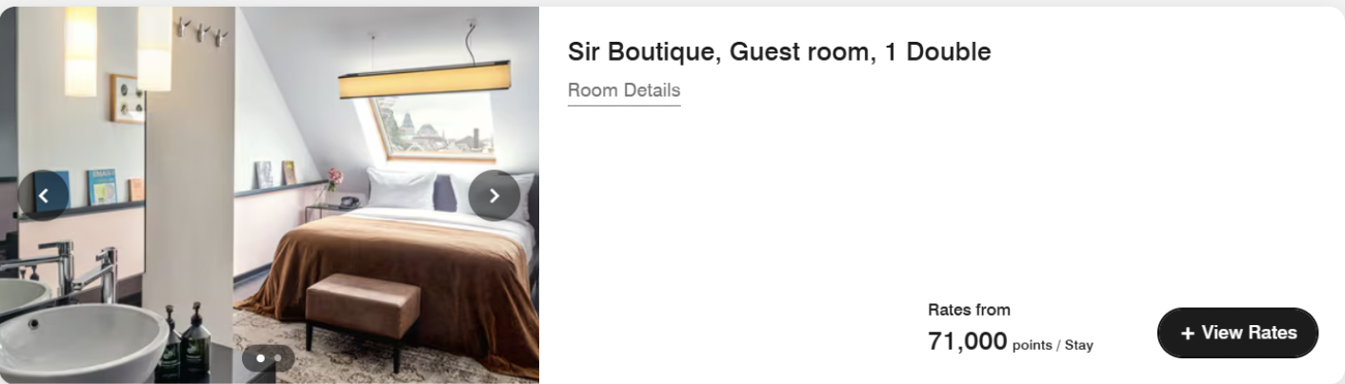
Task: Click the plus icon beside View Rates
Action: (1187, 334)
